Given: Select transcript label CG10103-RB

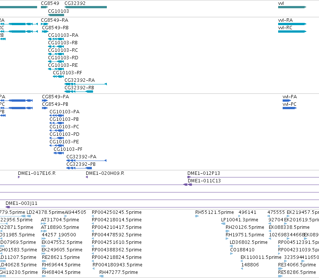Looking at the screenshot, I should [63, 43].
